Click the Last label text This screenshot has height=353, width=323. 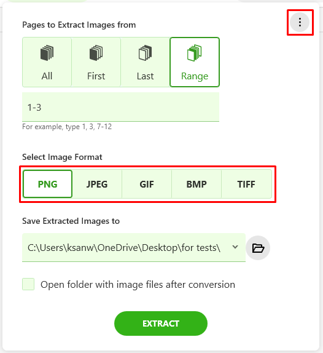[x=145, y=76]
